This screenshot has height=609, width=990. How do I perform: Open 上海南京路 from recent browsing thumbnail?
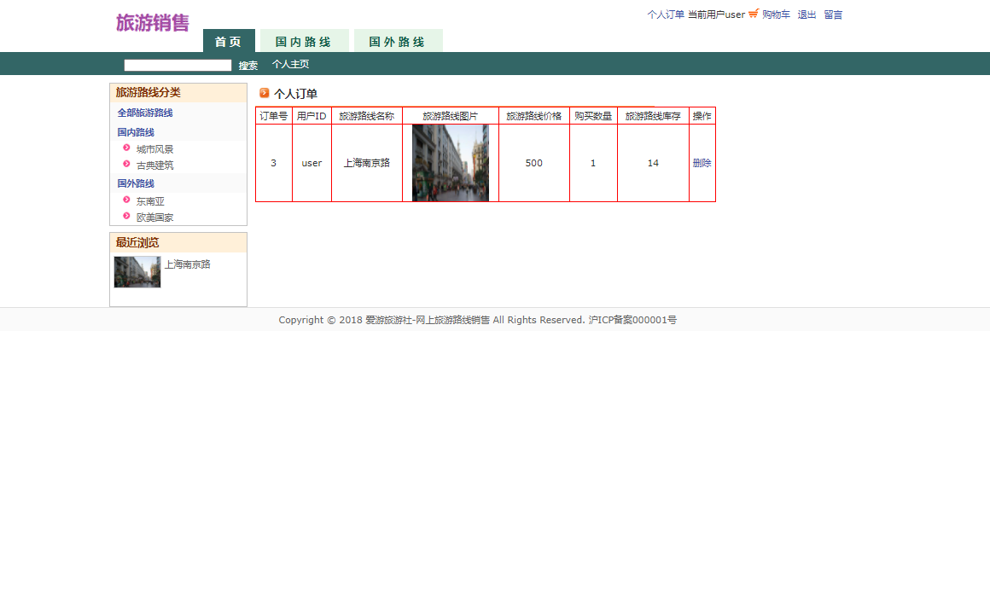(x=137, y=272)
